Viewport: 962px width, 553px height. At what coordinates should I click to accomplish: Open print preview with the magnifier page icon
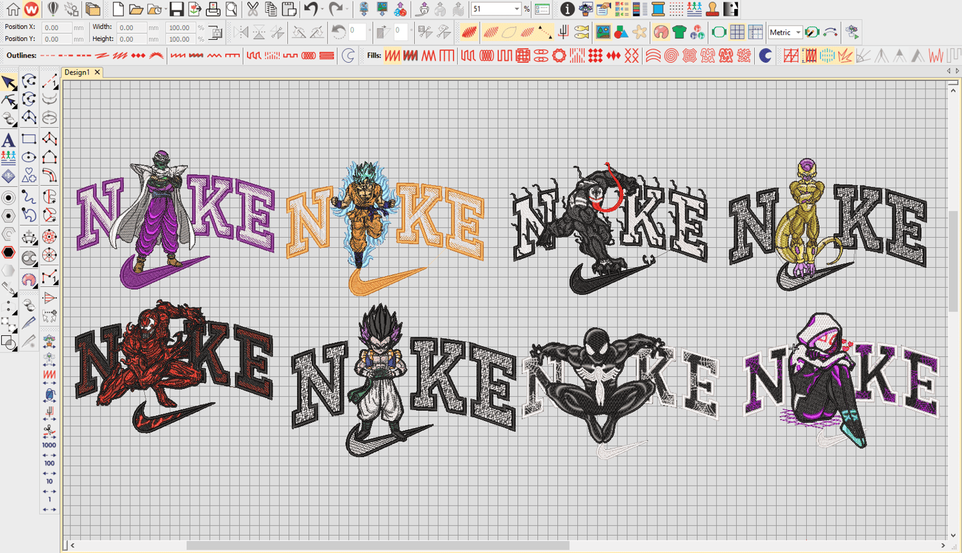pyautogui.click(x=232, y=9)
